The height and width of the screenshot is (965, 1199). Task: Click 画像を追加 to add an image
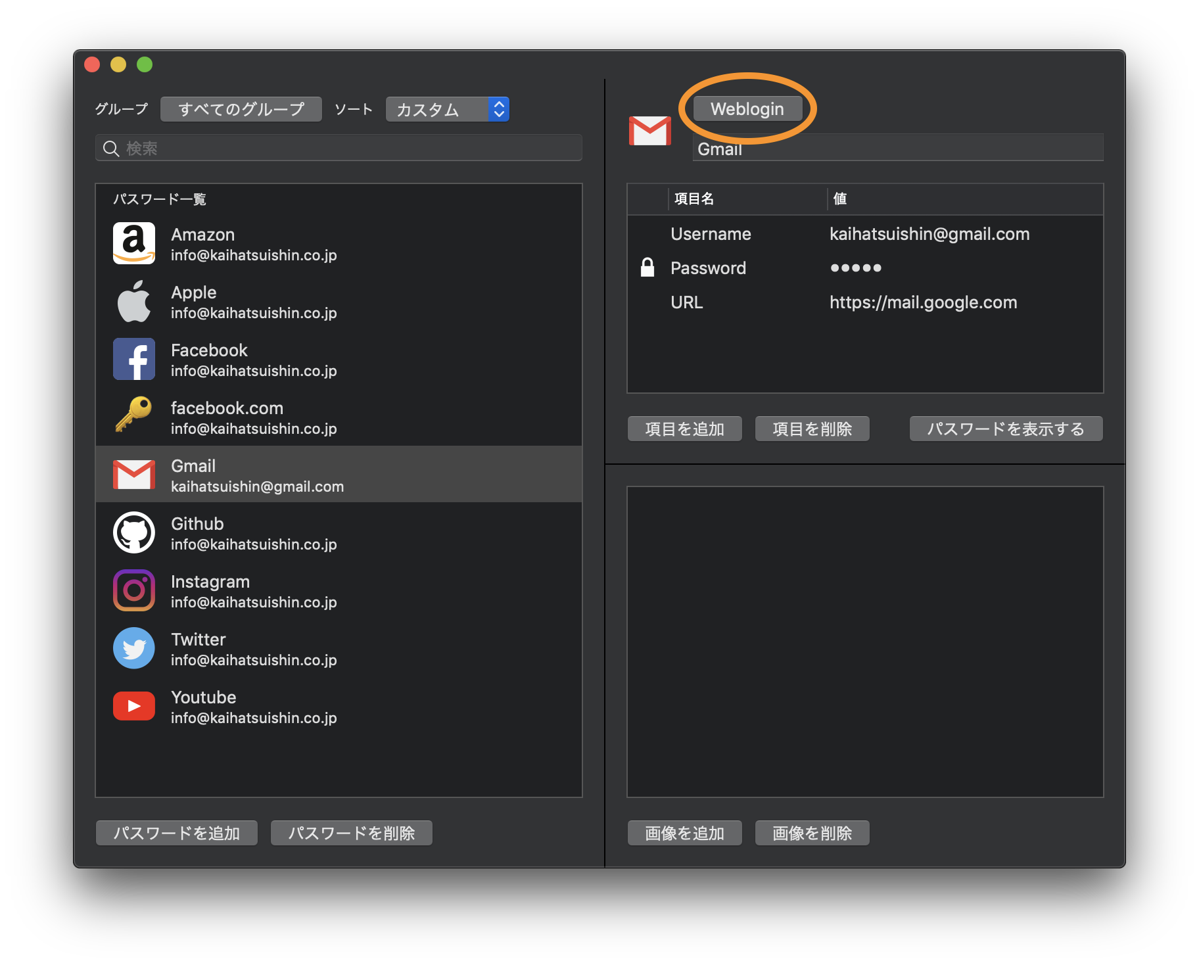pyautogui.click(x=685, y=833)
